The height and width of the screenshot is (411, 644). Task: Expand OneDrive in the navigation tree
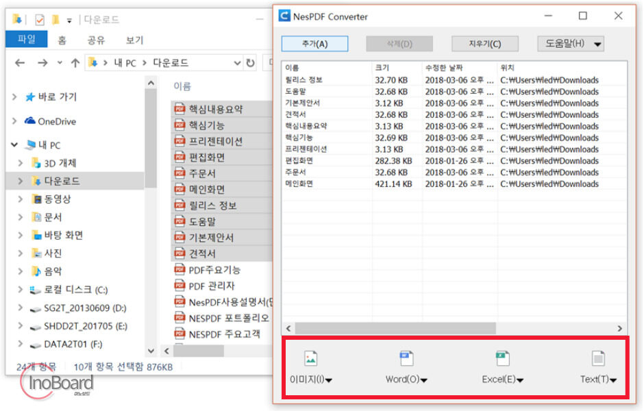click(15, 121)
